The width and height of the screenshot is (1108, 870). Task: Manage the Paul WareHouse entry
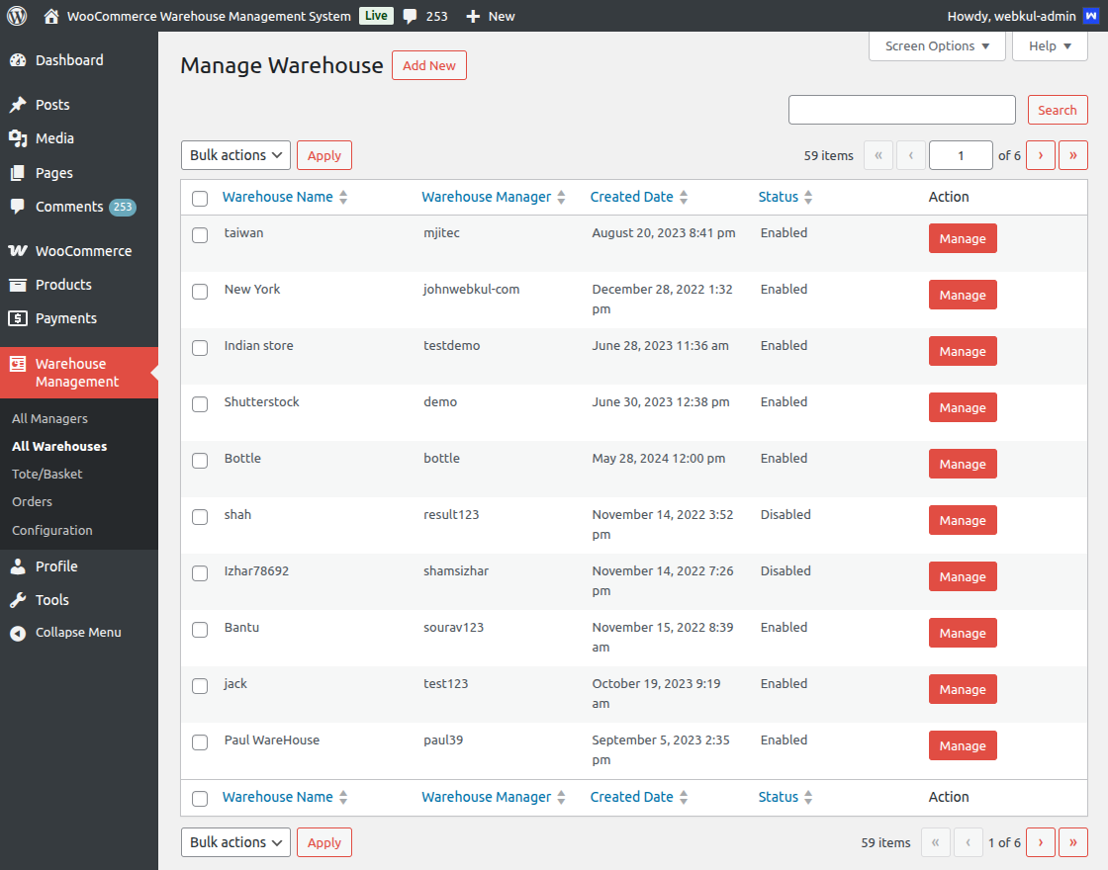coord(963,745)
